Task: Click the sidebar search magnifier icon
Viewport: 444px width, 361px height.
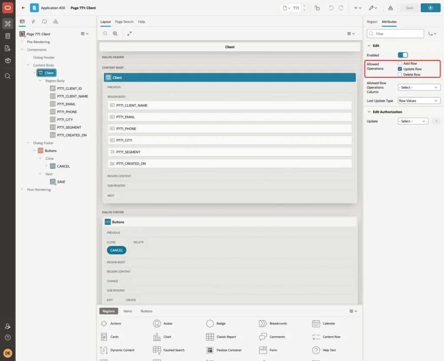Action: click(8, 76)
